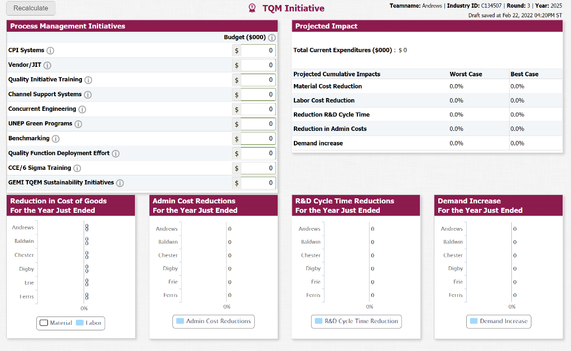Click Material Cost Reduction worst case 0.0%
Image resolution: width=571 pixels, height=351 pixels.
point(456,86)
